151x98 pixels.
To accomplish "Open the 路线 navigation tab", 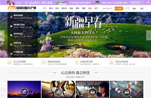I will click(51, 8).
